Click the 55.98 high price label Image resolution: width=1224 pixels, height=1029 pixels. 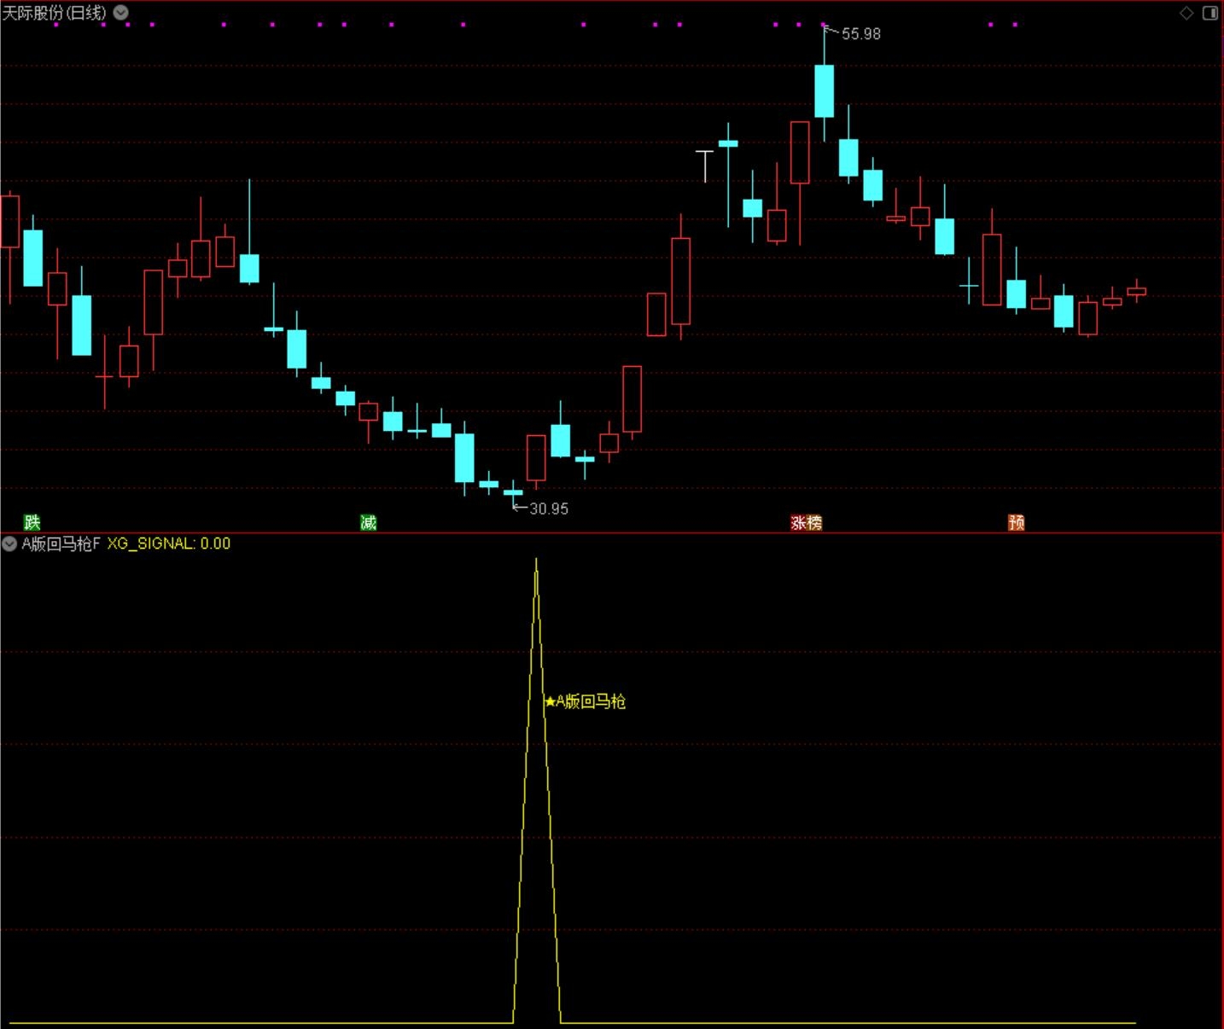860,34
